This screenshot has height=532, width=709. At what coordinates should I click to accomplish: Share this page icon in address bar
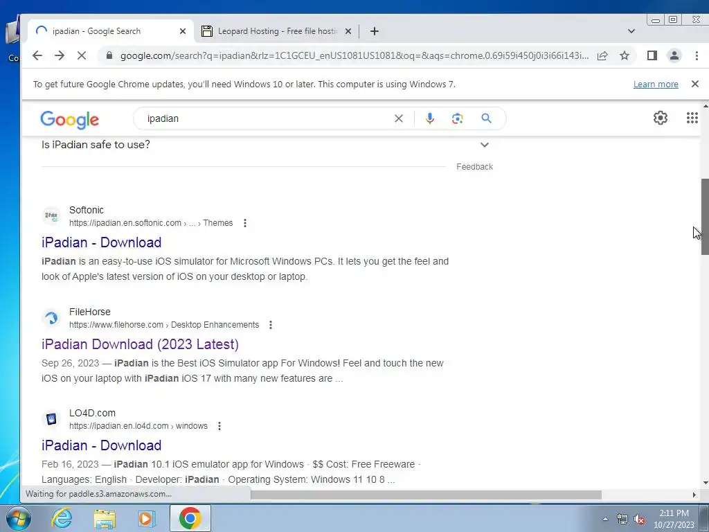pyautogui.click(x=602, y=55)
